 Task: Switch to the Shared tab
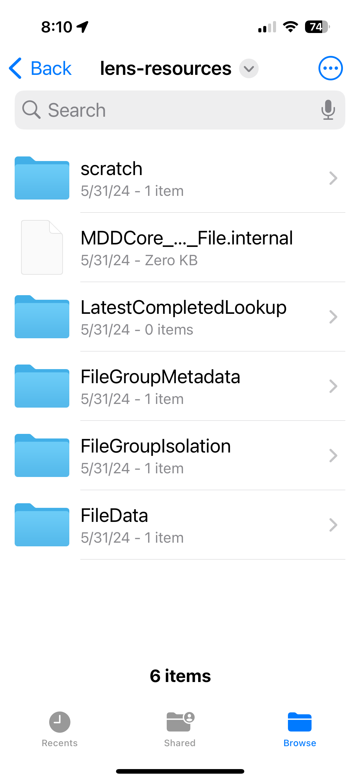point(180,729)
